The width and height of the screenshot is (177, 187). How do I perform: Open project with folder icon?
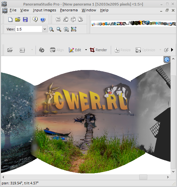18,19
